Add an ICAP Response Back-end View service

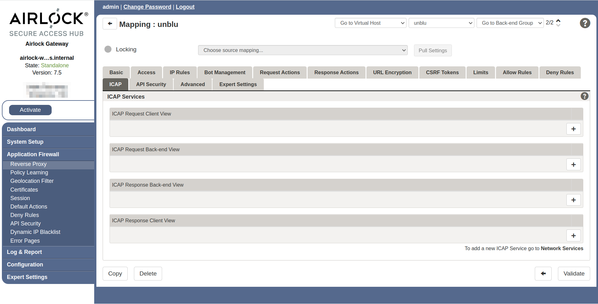[x=573, y=200]
